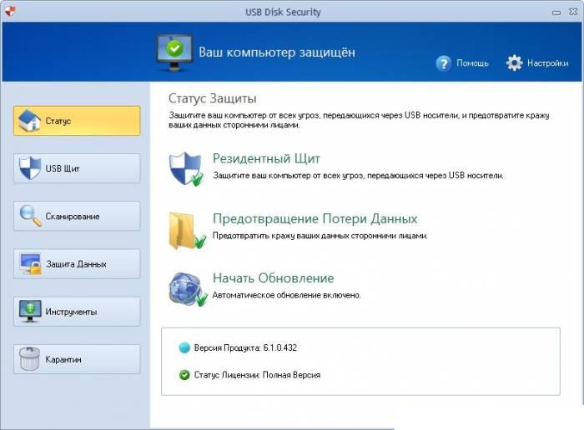The height and width of the screenshot is (430, 584).
Task: Click the blue shield icon beside Резидентный Щит
Action: coord(184,168)
